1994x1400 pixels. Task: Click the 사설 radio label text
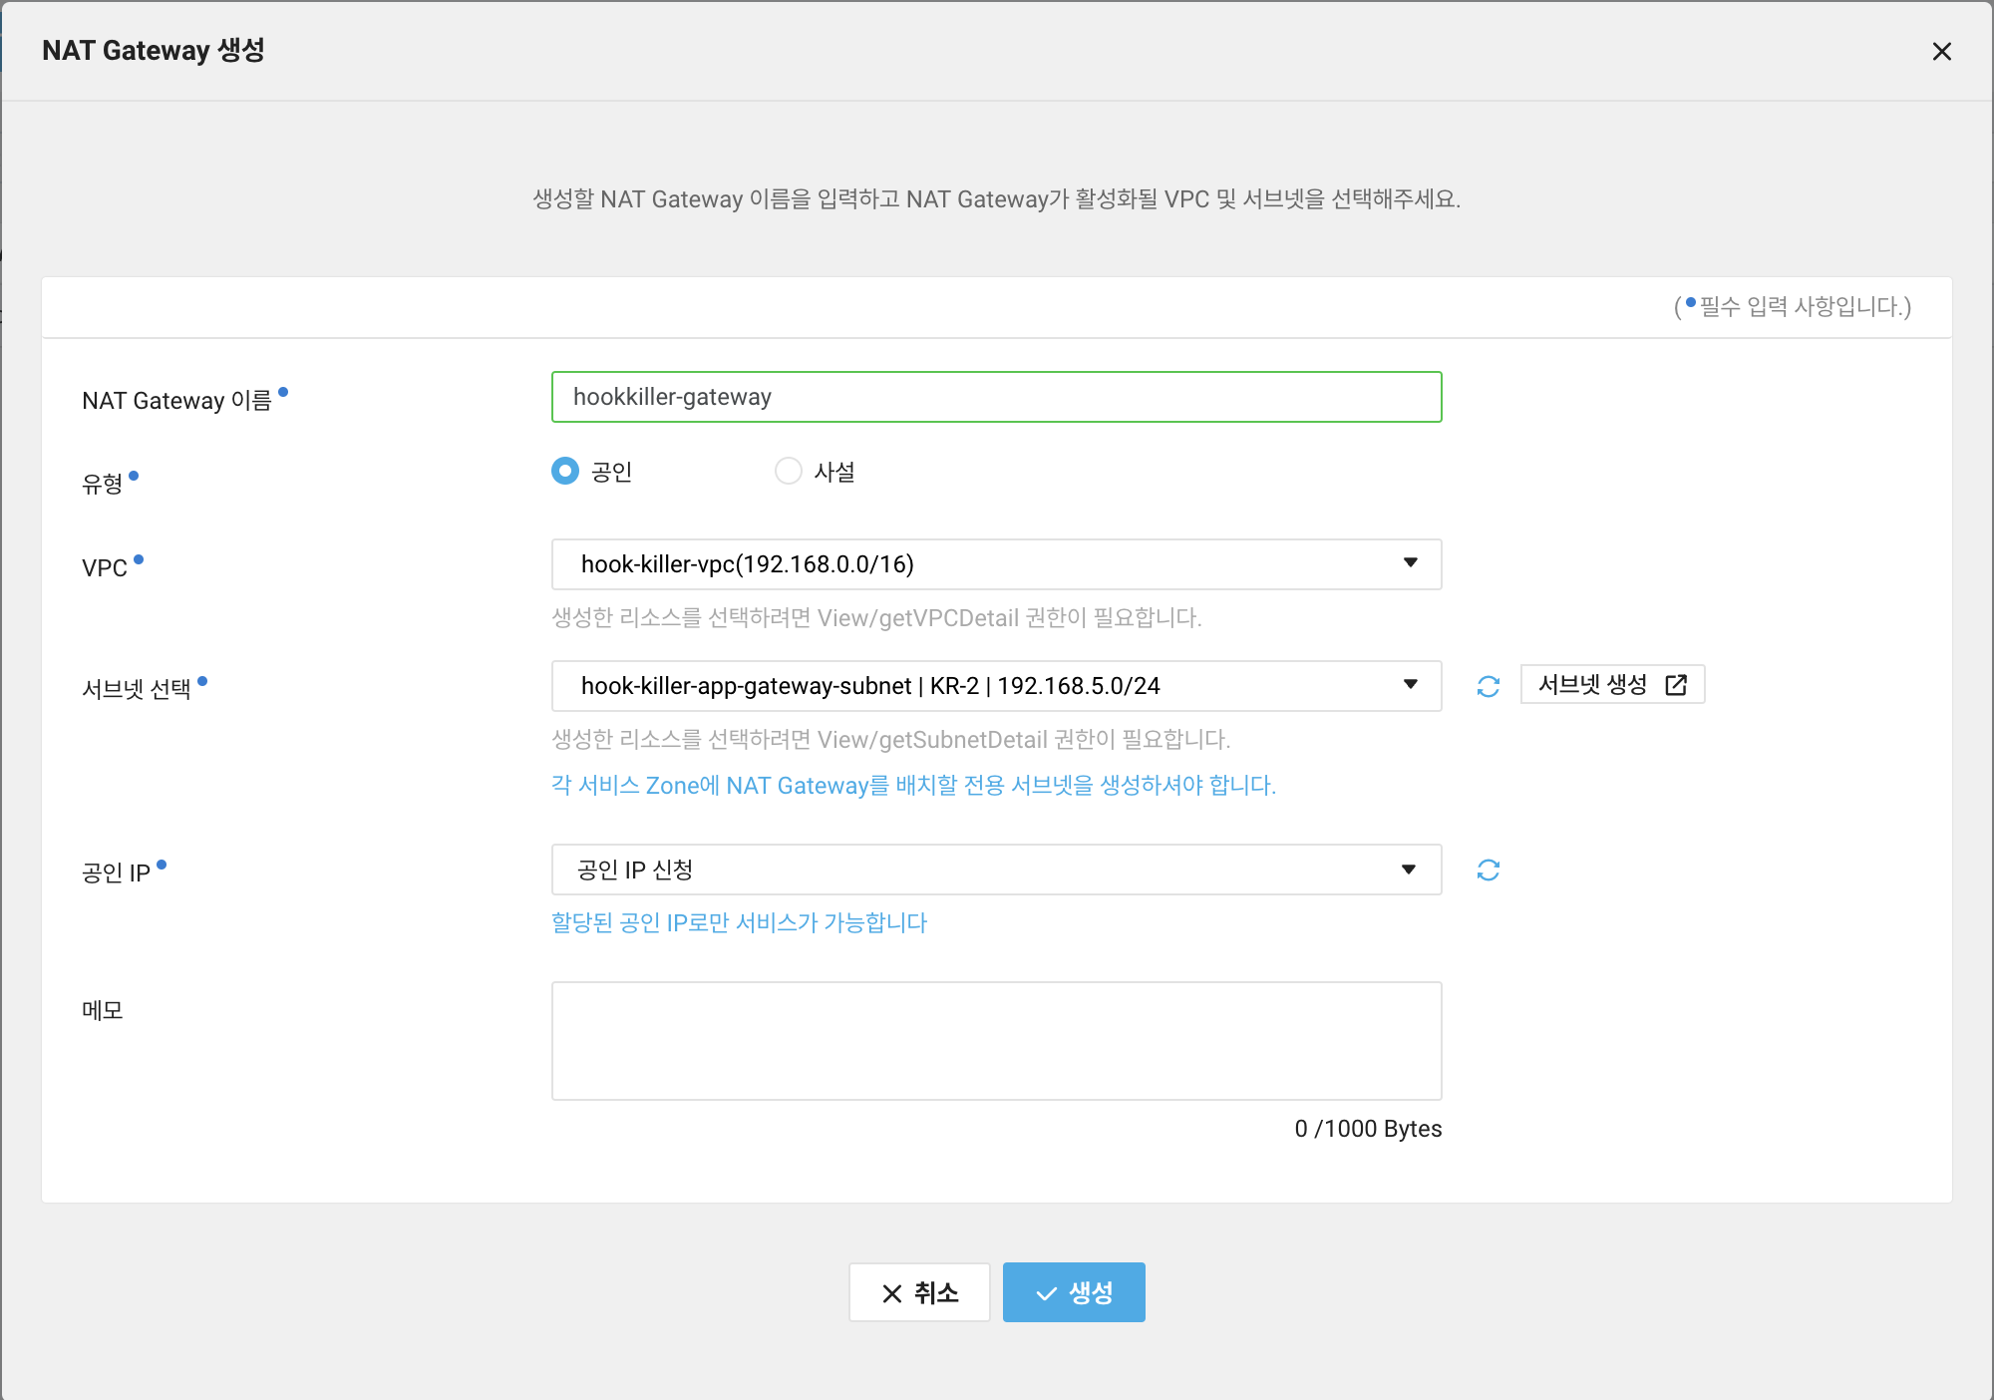click(834, 472)
